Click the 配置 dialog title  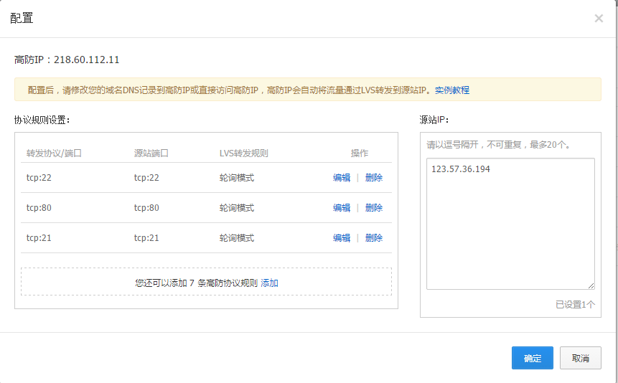[22, 18]
